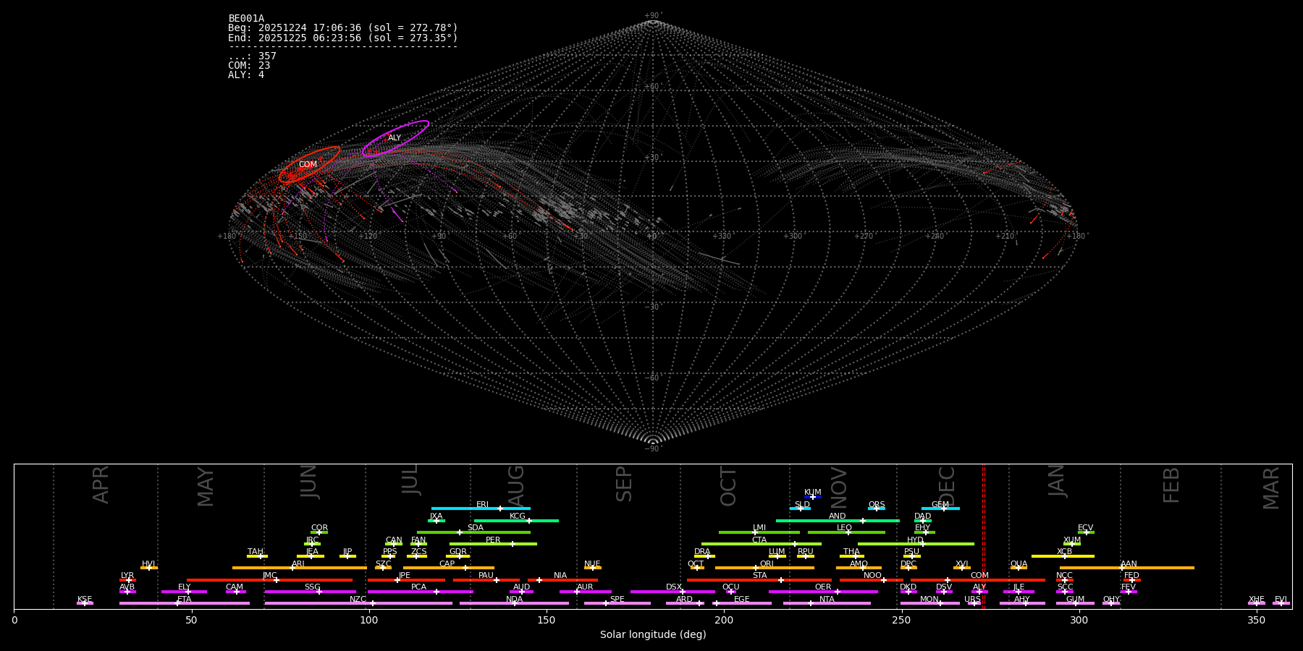Select the JMC shower bar
Image resolution: width=1303 pixels, height=651 pixels.
(270, 580)
